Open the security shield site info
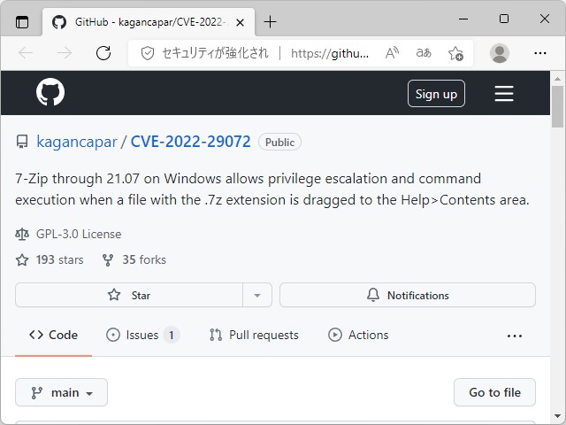The image size is (566, 425). [x=148, y=53]
